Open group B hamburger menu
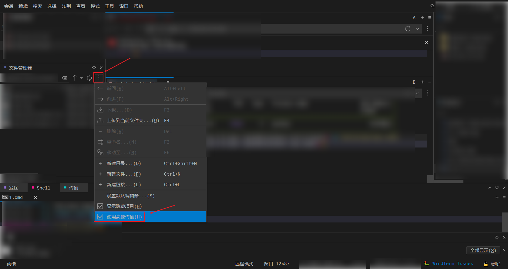This screenshot has height=269, width=508. (x=429, y=82)
